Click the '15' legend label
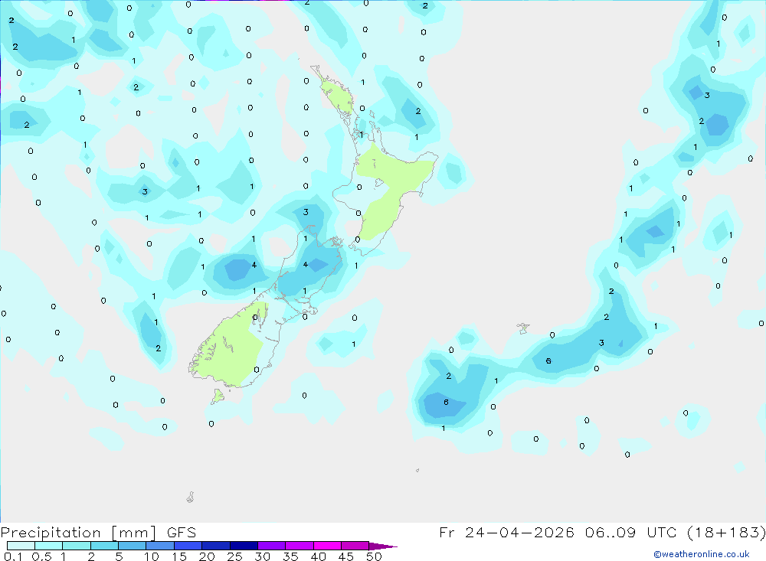 (x=179, y=556)
